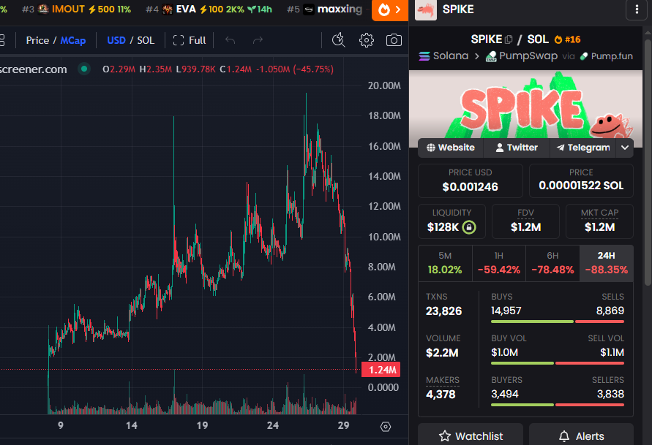
Task: Click the flame #16 trending rank
Action: click(x=568, y=39)
